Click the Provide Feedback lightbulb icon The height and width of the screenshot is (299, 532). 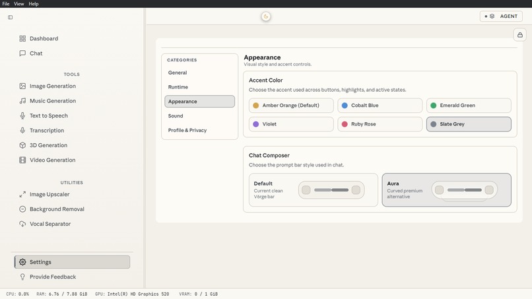click(22, 277)
